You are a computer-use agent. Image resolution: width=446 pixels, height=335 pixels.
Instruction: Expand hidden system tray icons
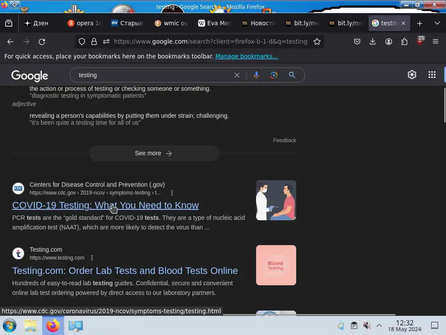[379, 325]
